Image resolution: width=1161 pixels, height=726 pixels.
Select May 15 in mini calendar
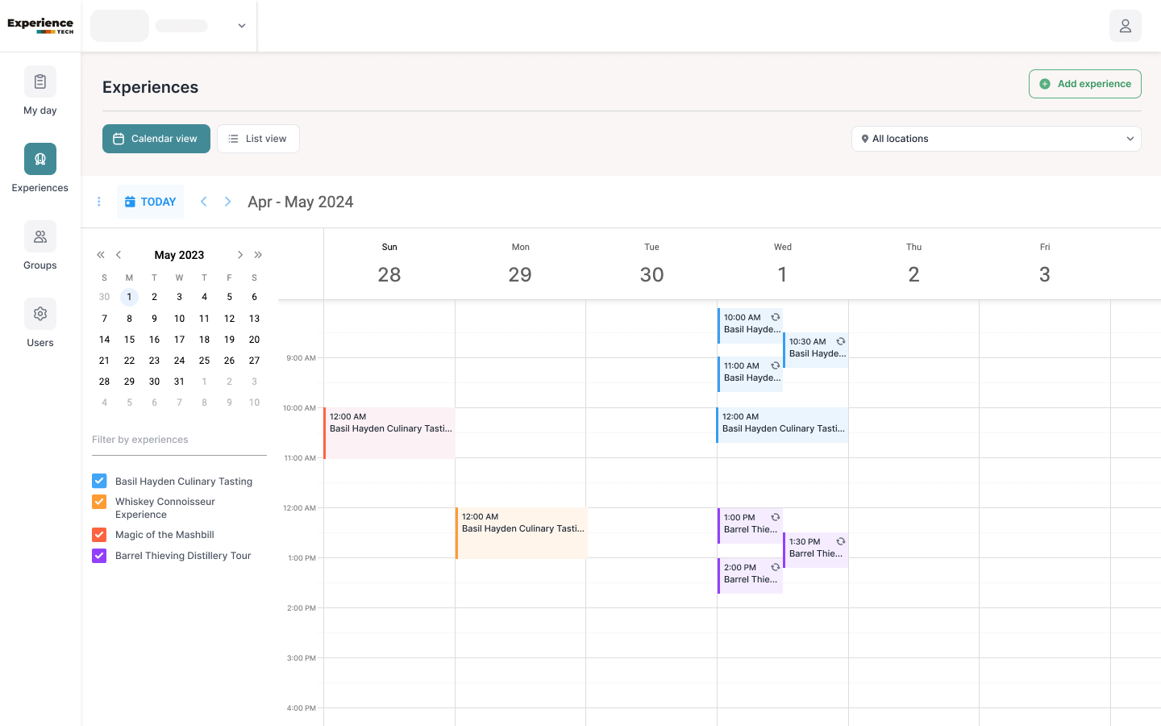[129, 340]
